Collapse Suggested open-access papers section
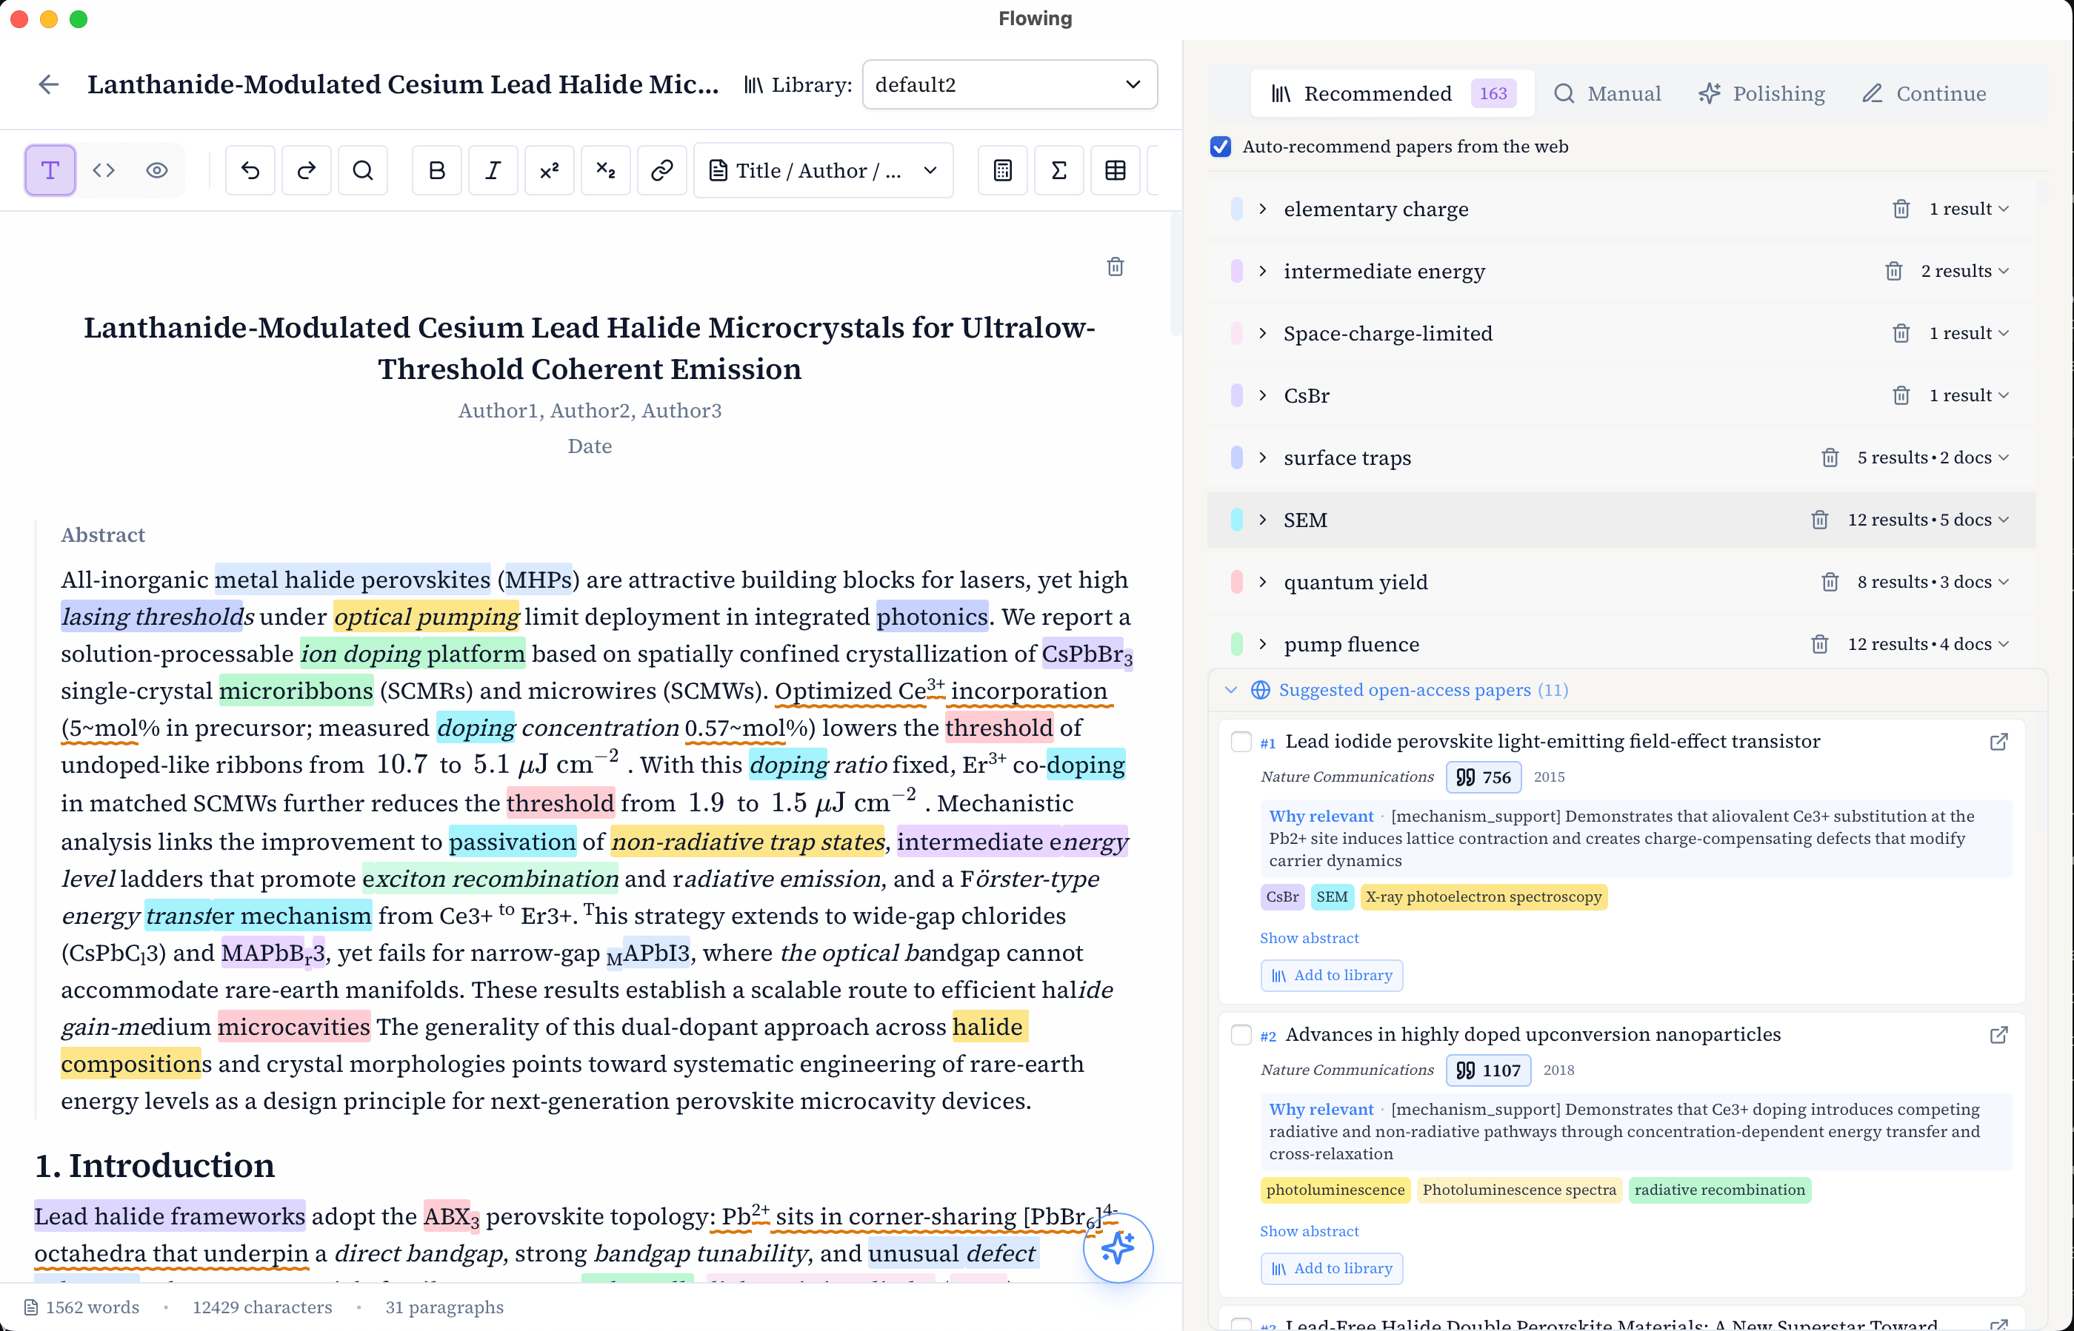Viewport: 2074px width, 1331px height. click(1231, 690)
